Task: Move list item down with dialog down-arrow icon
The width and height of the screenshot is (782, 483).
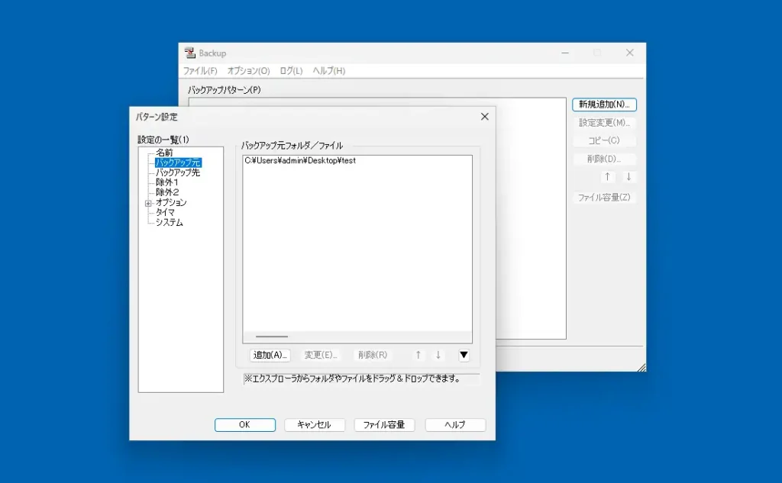Action: tap(438, 354)
